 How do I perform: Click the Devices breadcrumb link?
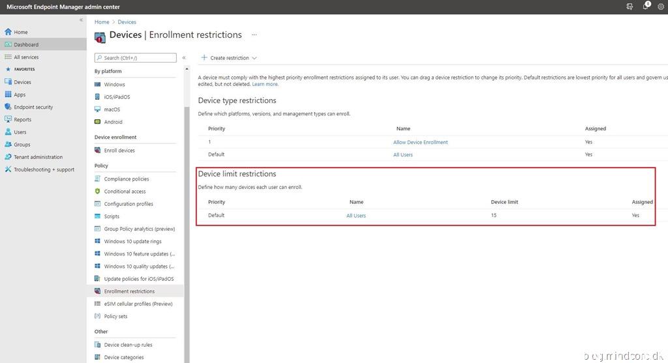(127, 22)
